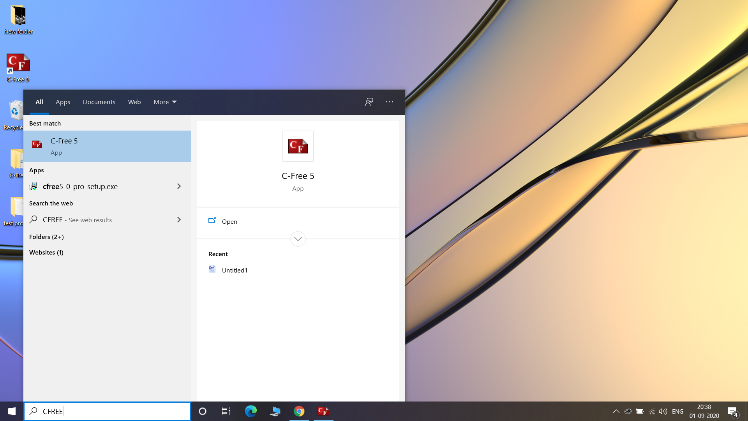
Task: Click the large C-Free 5 app icon in preview
Action: click(x=298, y=146)
